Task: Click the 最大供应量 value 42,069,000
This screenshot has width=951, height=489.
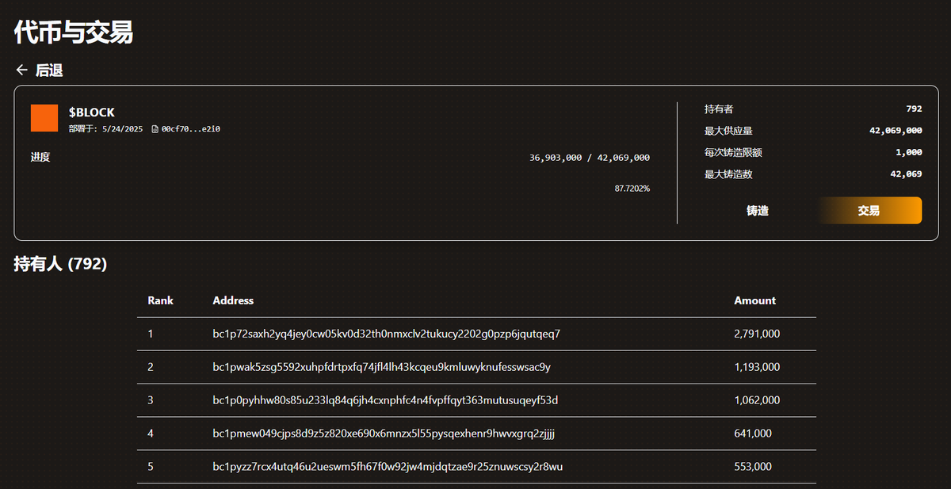Action: (x=896, y=131)
